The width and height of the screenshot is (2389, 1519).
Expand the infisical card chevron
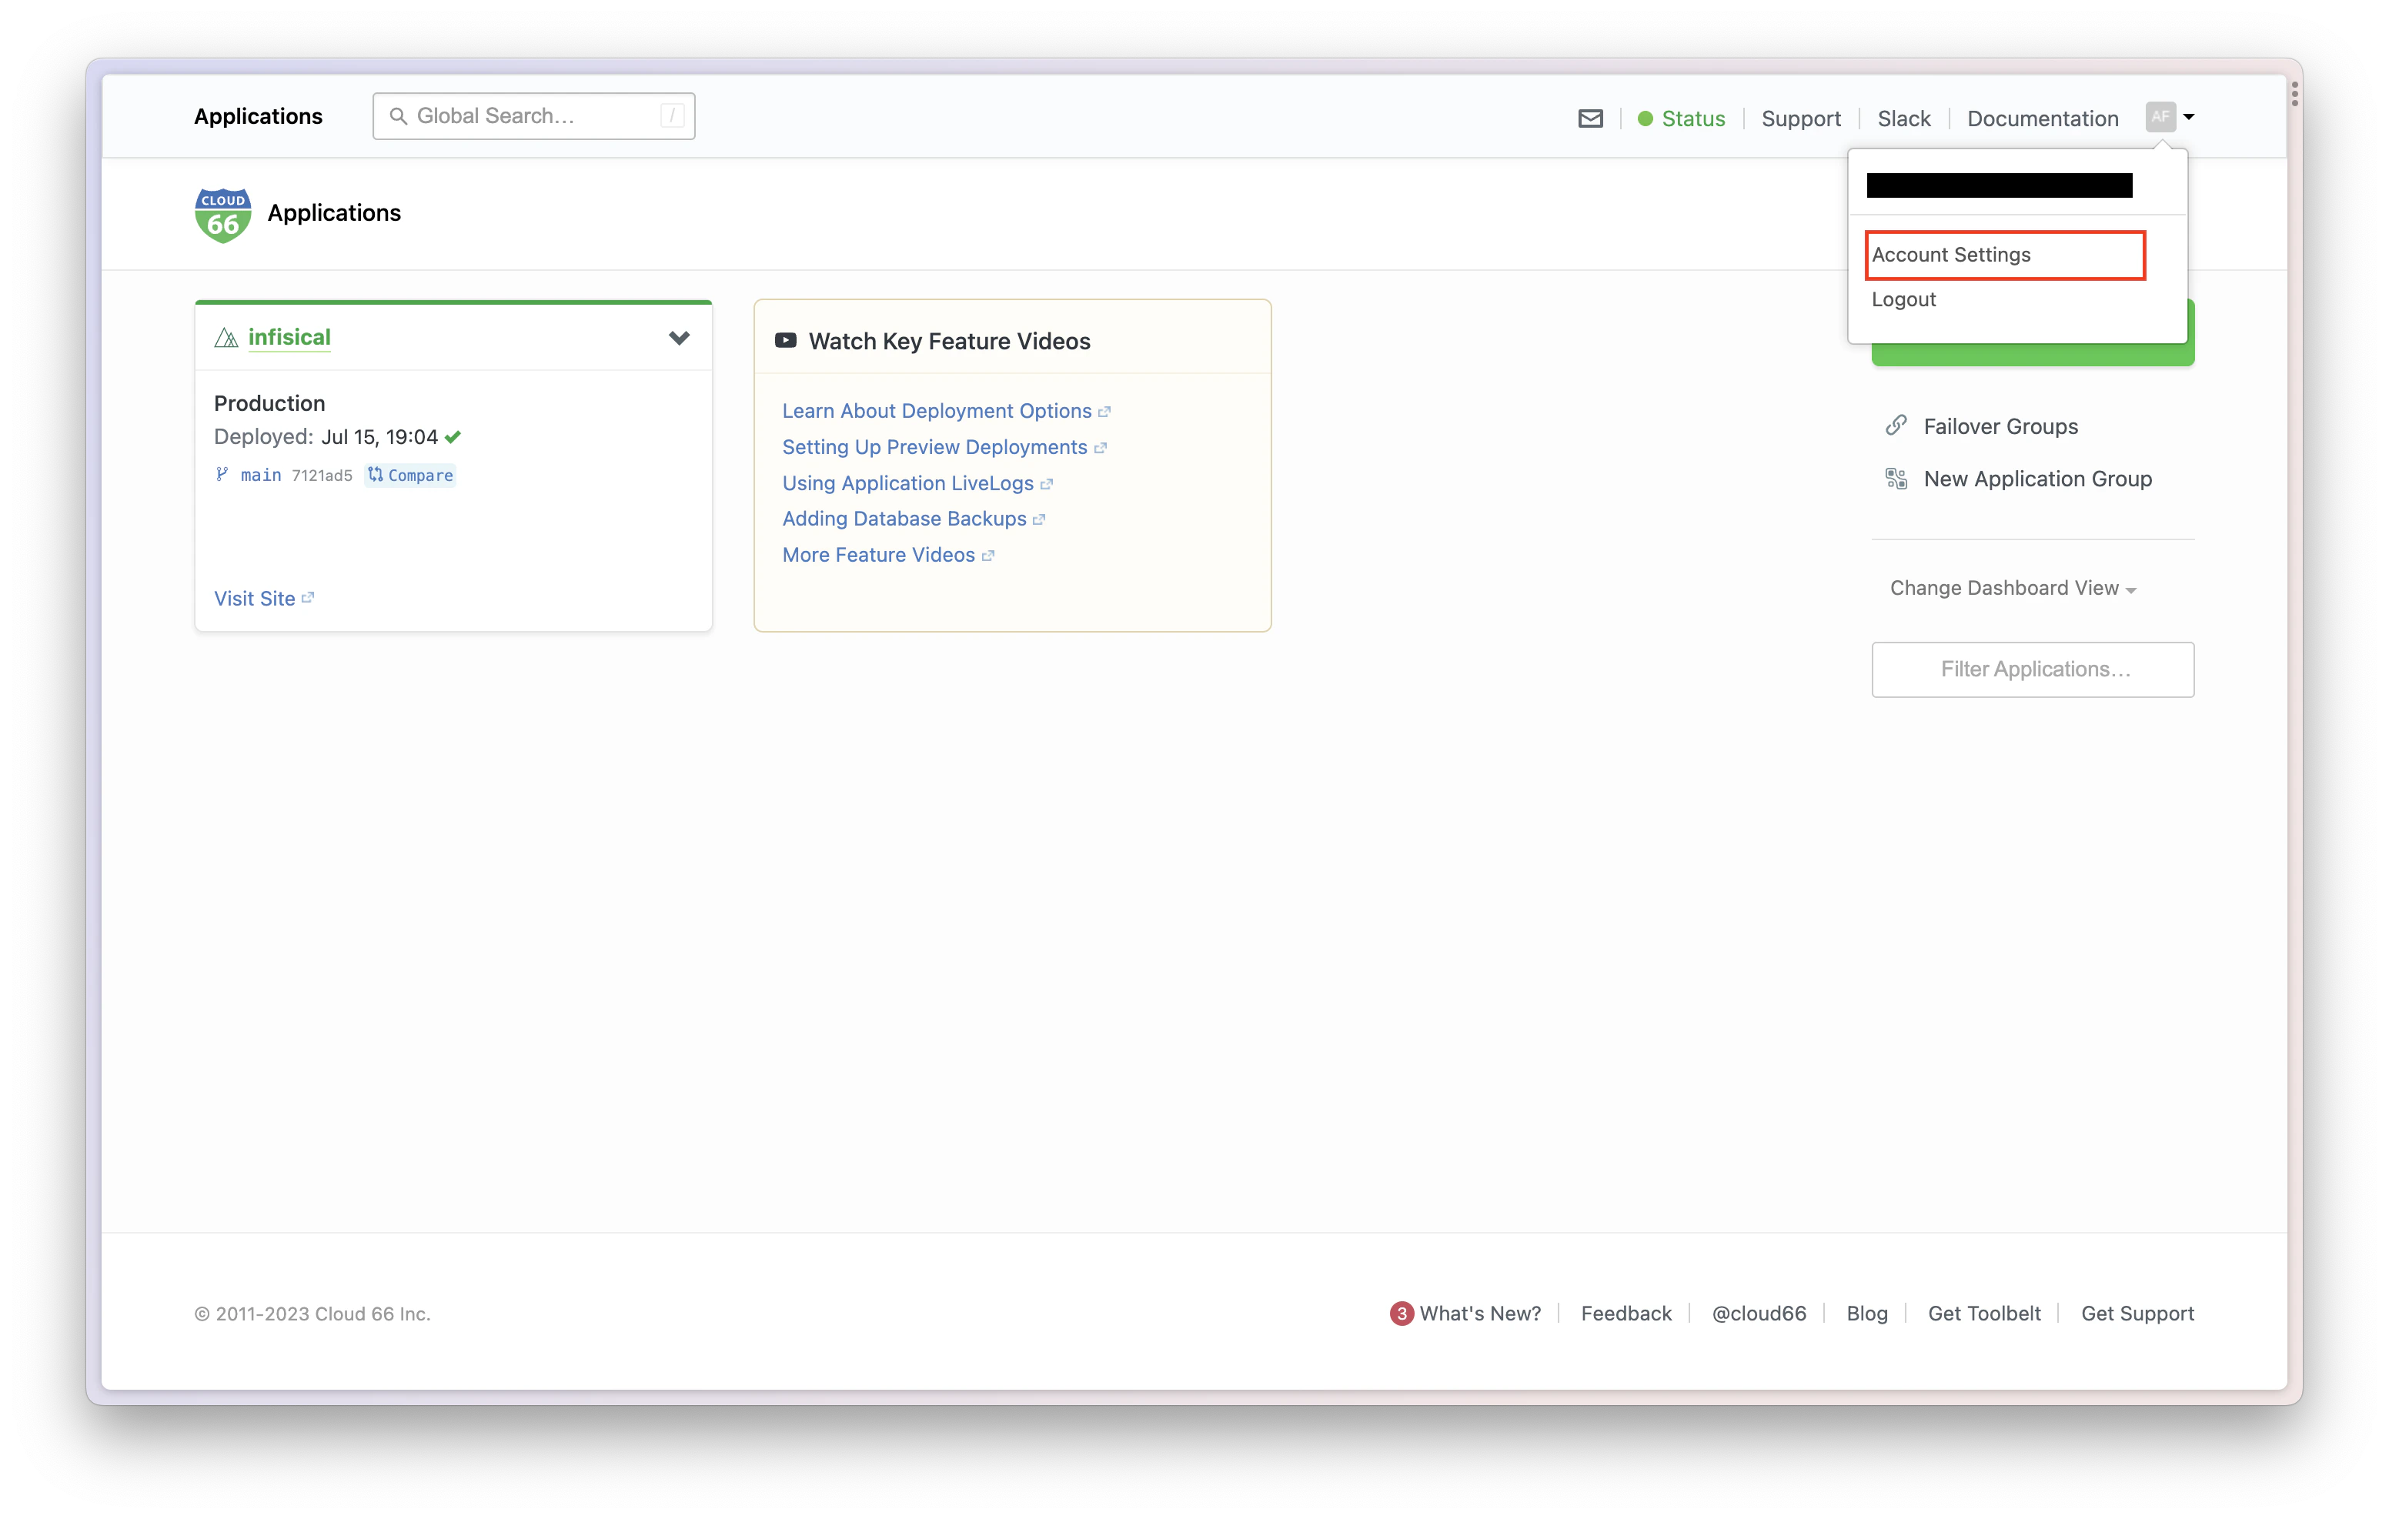[679, 339]
